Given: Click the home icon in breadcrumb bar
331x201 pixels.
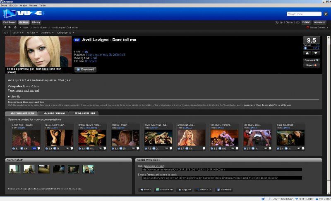Looking at the screenshot, I should 15,27.
